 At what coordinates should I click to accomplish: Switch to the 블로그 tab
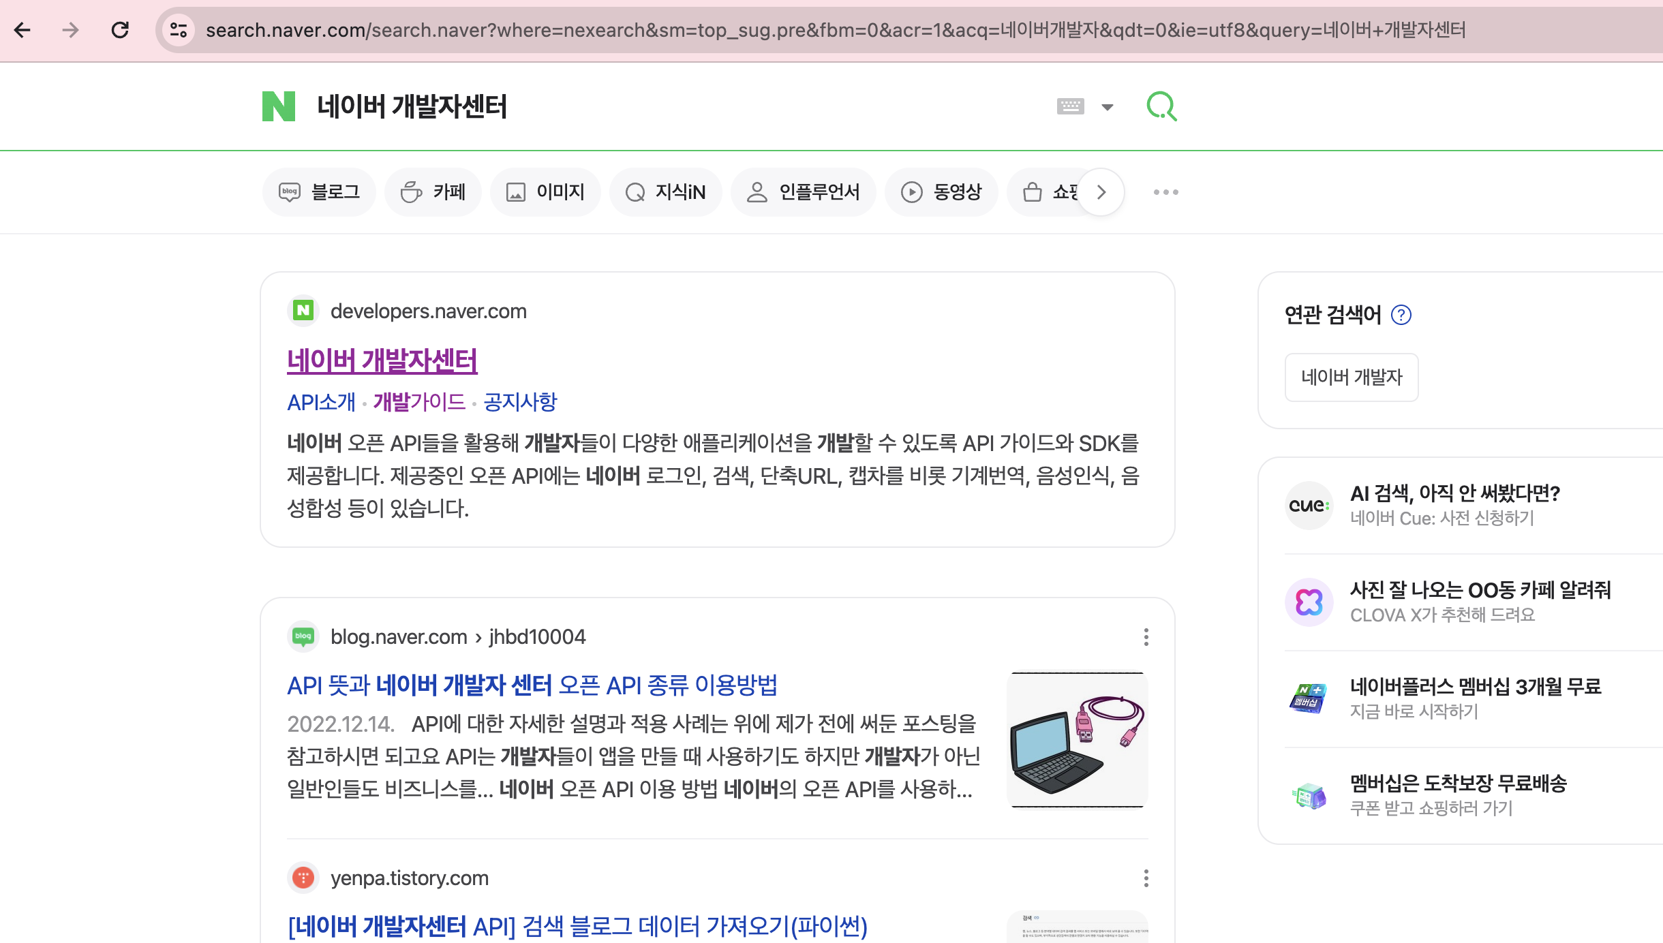click(x=319, y=192)
